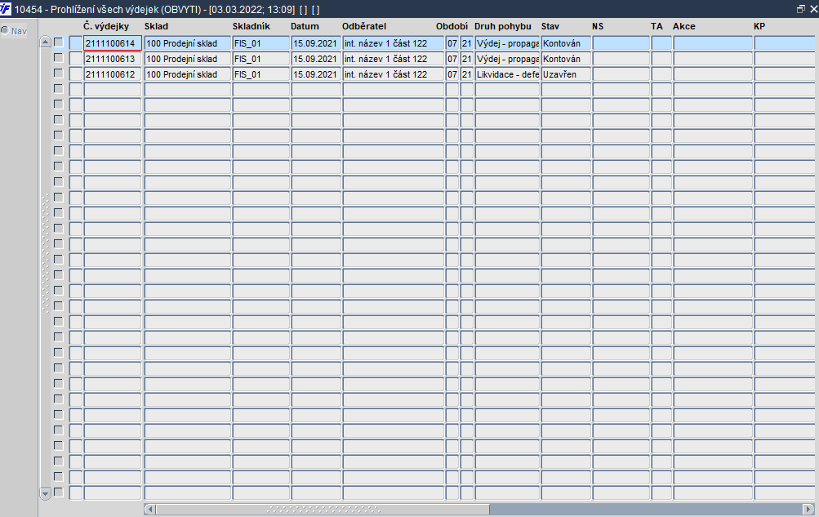
Task: Click the NS column header
Action: pyautogui.click(x=598, y=26)
